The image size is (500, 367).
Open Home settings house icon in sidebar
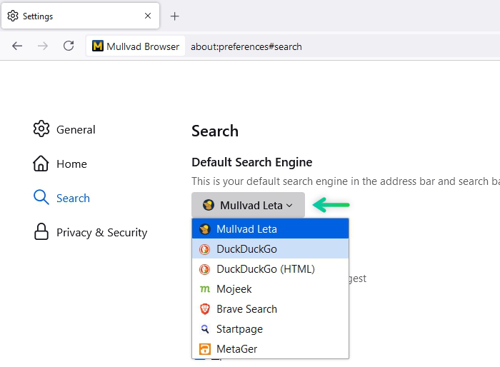(41, 164)
